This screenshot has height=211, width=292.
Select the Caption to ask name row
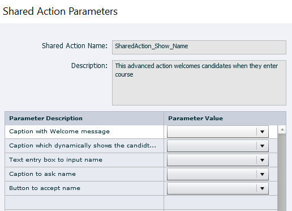pyautogui.click(x=84, y=174)
